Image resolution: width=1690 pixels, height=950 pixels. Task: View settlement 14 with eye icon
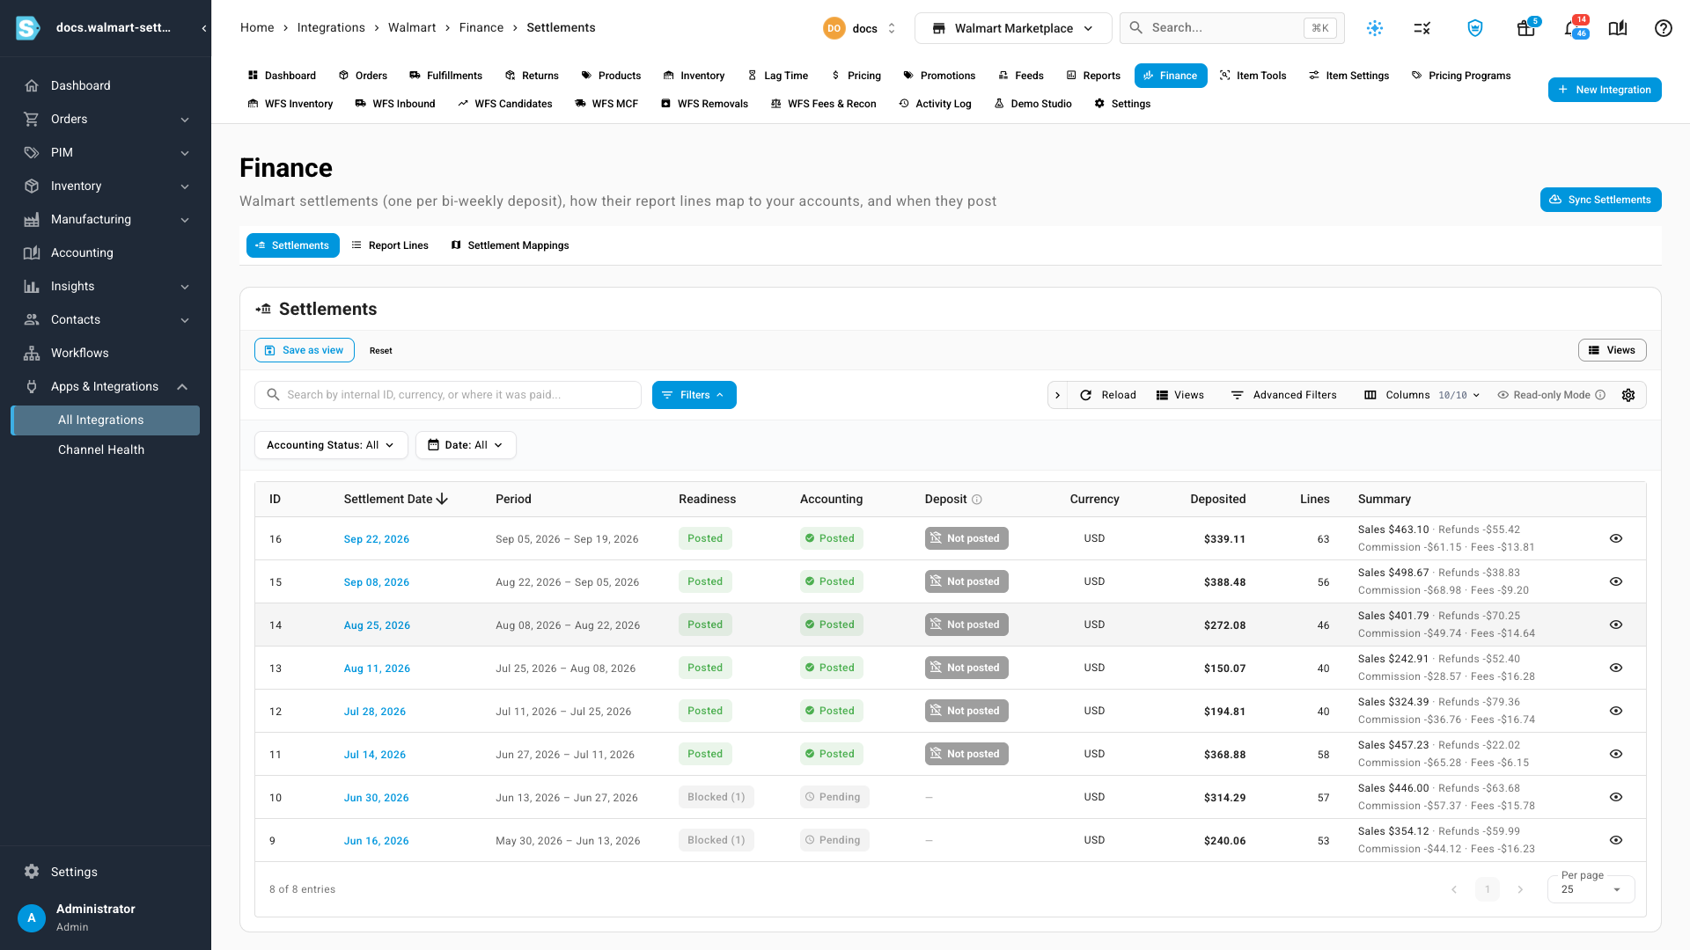click(1616, 625)
